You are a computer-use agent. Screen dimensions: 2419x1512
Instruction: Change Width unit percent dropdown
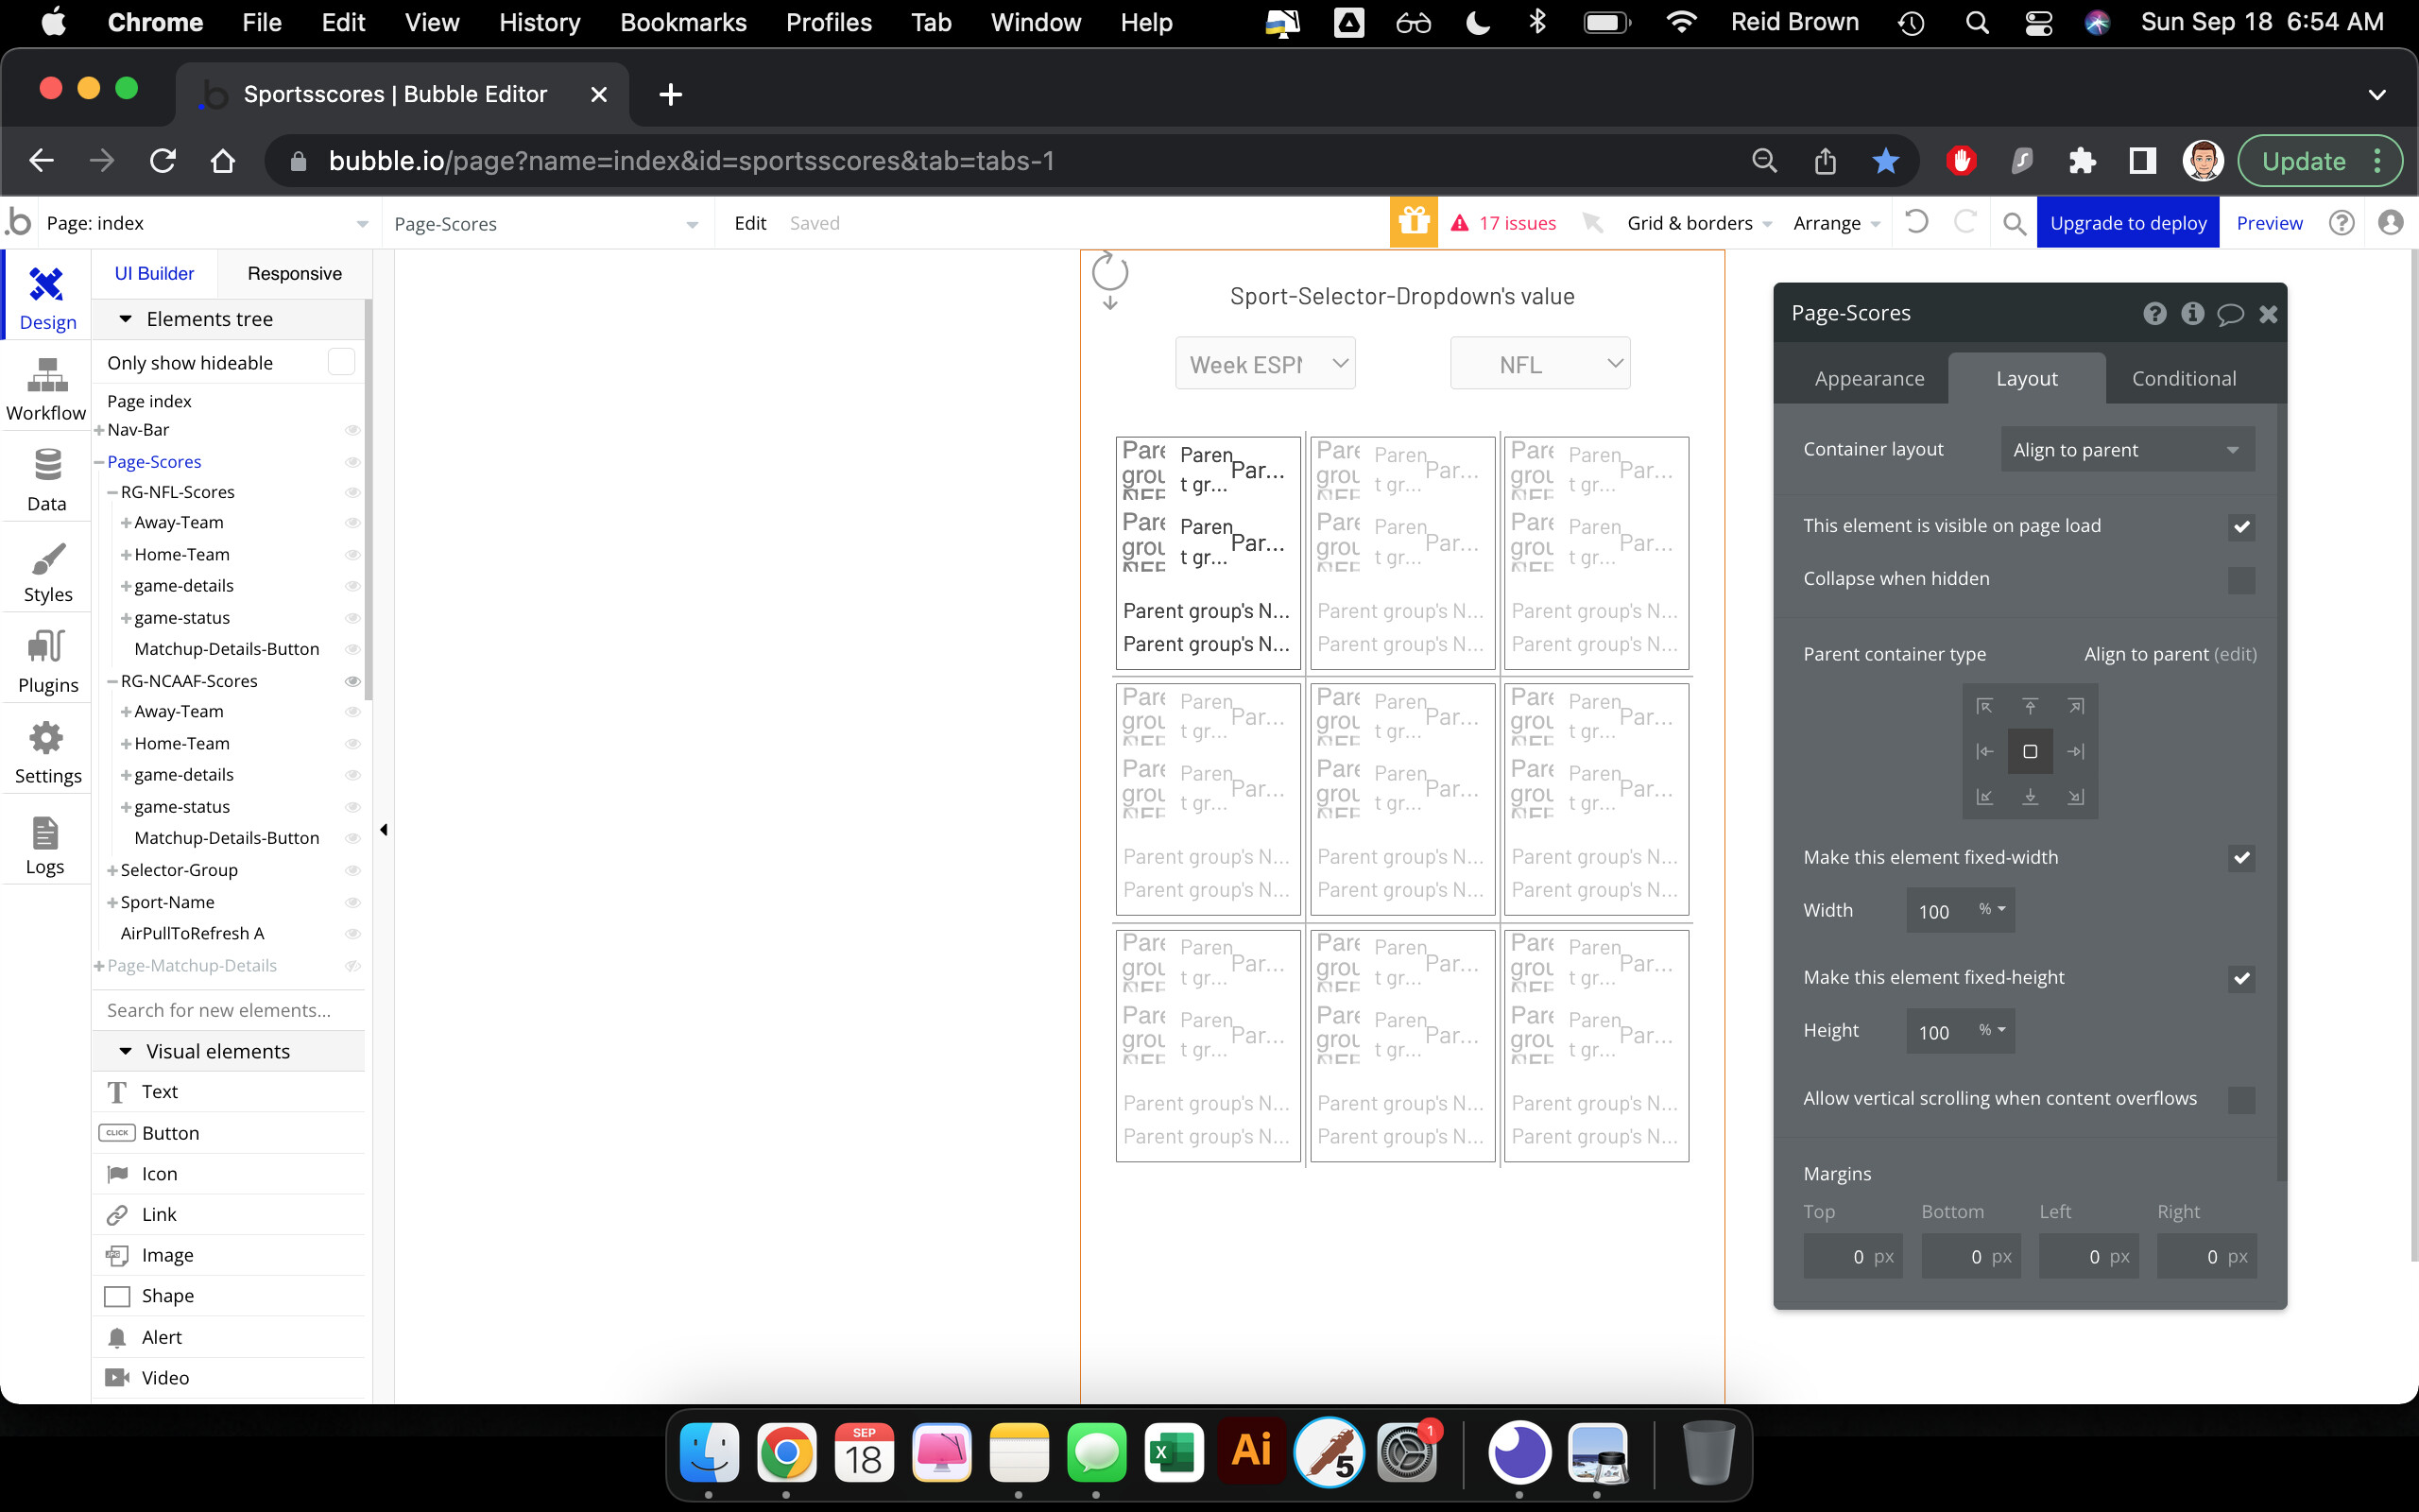click(x=1992, y=909)
